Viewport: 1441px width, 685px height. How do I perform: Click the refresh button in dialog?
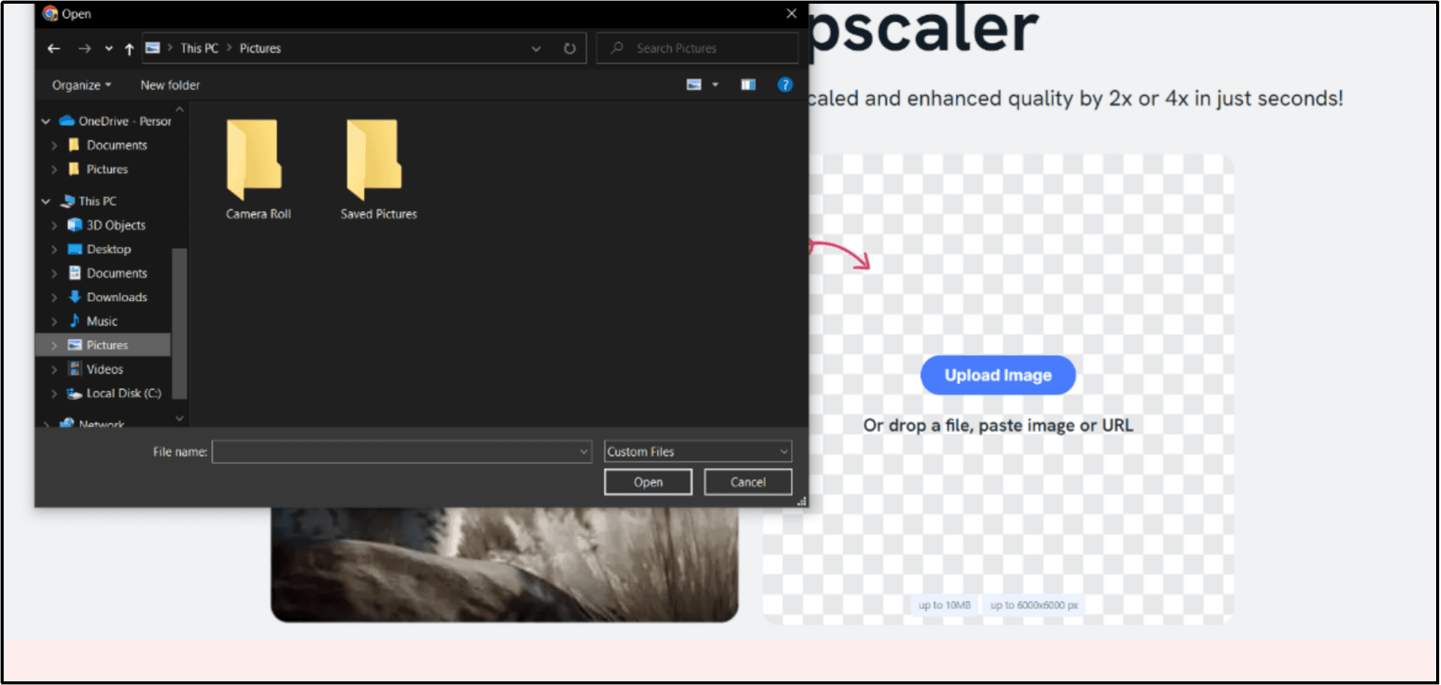[570, 48]
